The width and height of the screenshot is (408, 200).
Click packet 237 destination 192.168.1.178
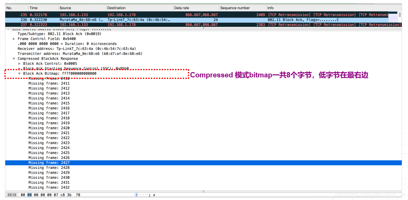pos(121,25)
